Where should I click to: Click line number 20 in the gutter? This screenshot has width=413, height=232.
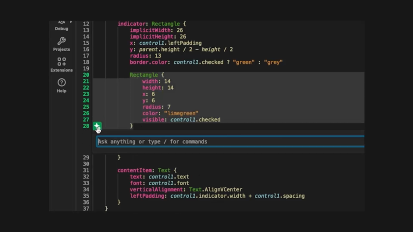(86, 75)
